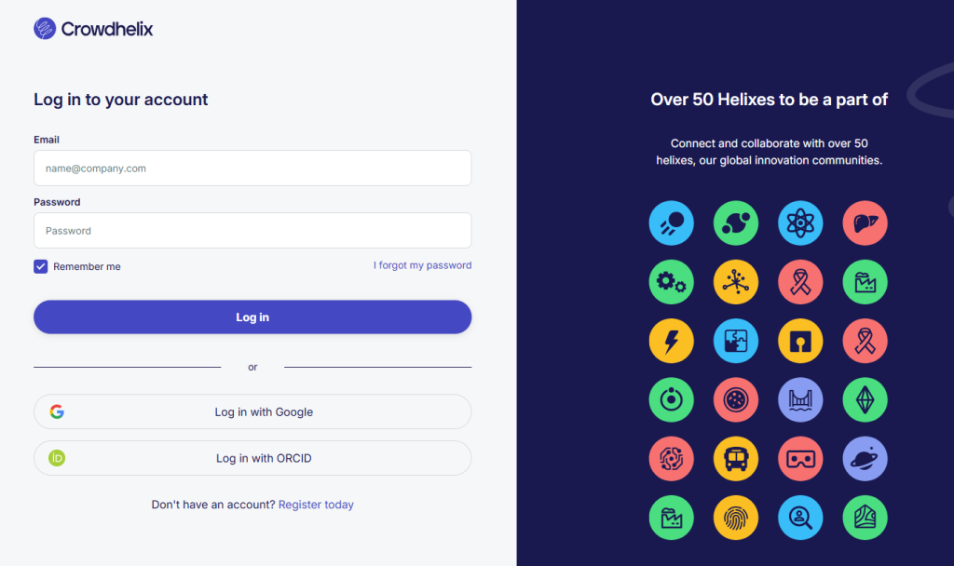Open the I forgot my password link

tap(422, 265)
